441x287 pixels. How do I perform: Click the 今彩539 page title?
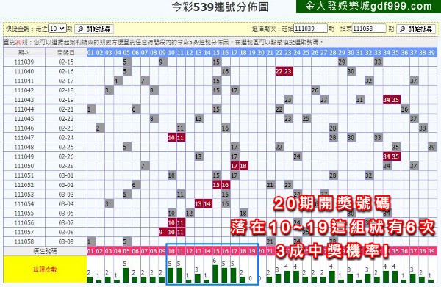point(220,7)
